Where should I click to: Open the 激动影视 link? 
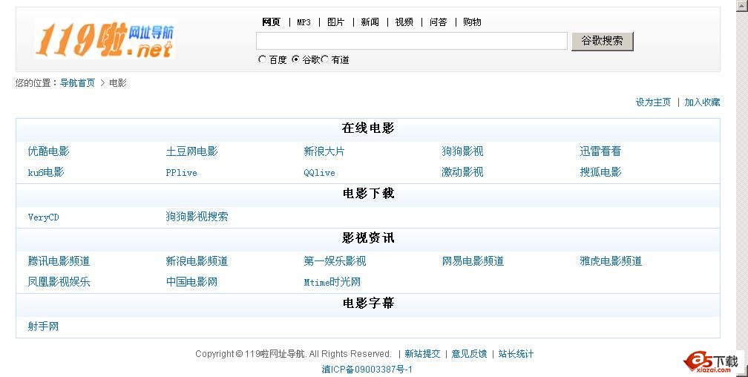click(462, 172)
